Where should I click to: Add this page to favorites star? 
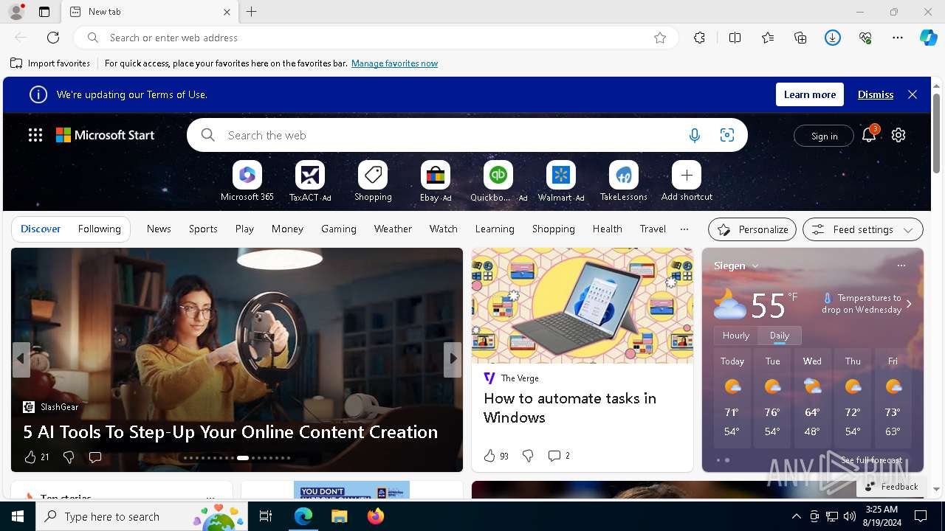tap(660, 38)
